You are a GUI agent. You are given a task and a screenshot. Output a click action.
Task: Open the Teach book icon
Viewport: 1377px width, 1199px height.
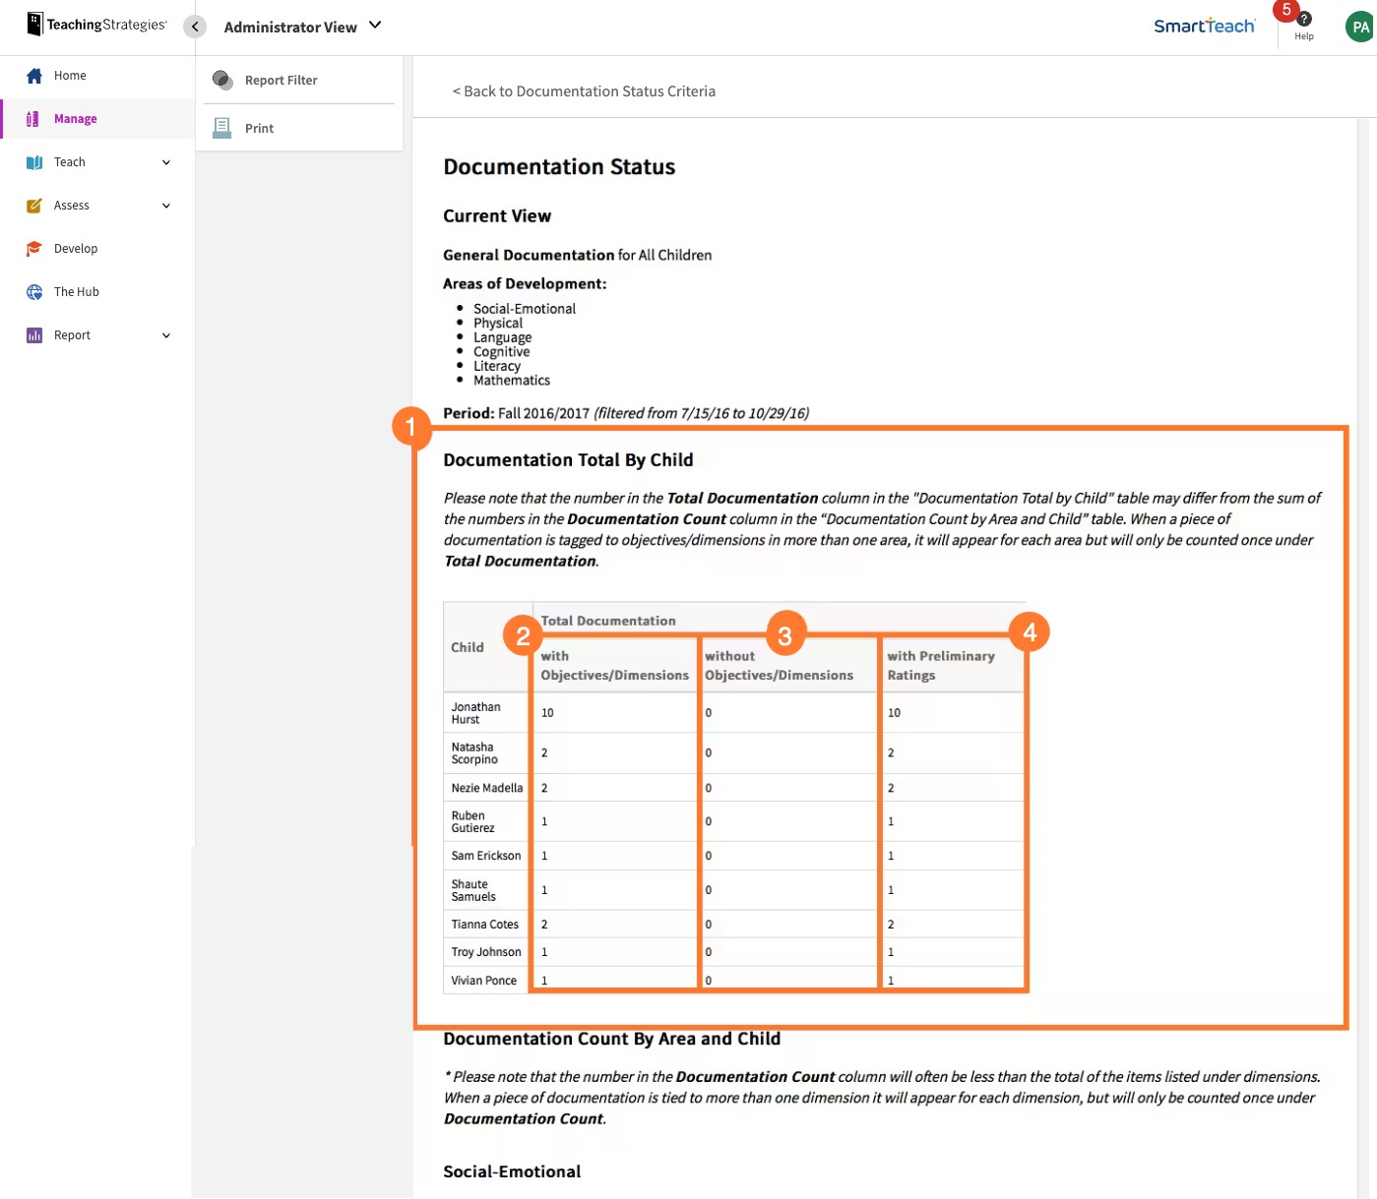[x=33, y=161]
